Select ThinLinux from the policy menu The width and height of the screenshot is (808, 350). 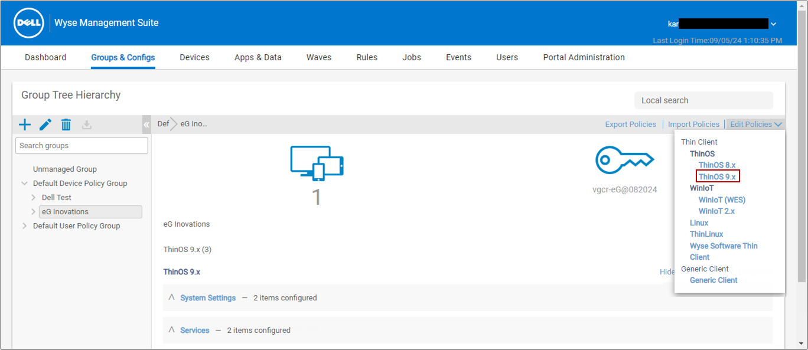tap(706, 234)
